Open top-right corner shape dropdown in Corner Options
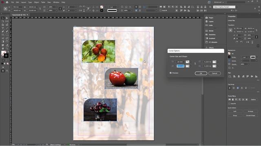 [x=217, y=62]
